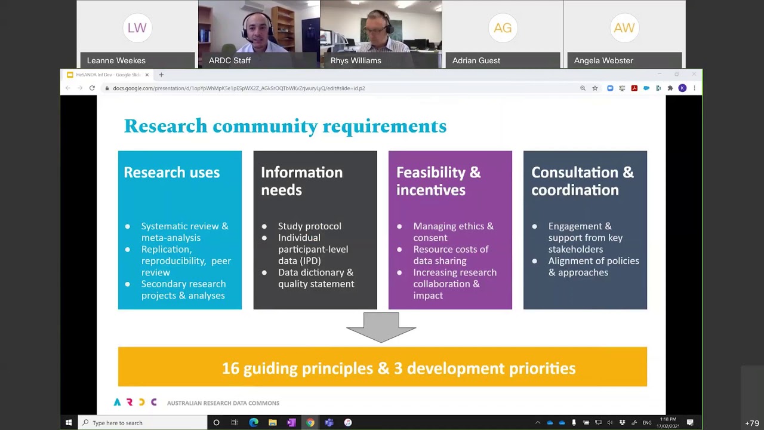The width and height of the screenshot is (764, 430).
Task: Open the Extensions puzzle-piece menu
Action: coord(670,88)
